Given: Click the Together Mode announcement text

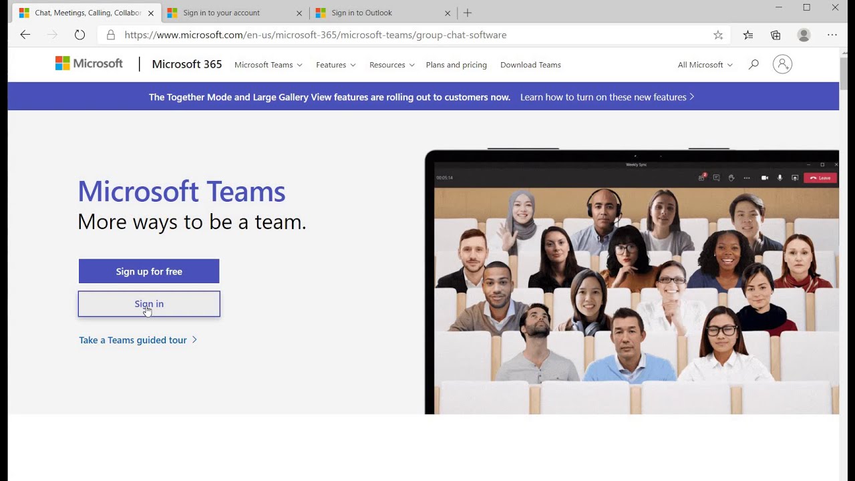Looking at the screenshot, I should point(329,97).
